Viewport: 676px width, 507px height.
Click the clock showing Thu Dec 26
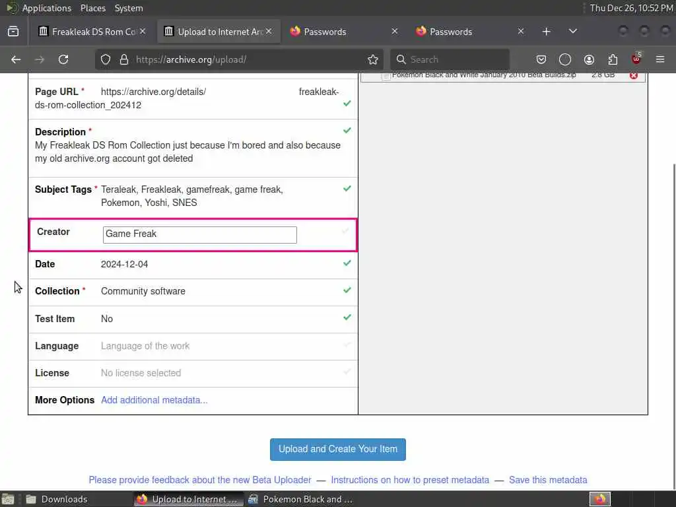[x=631, y=8]
